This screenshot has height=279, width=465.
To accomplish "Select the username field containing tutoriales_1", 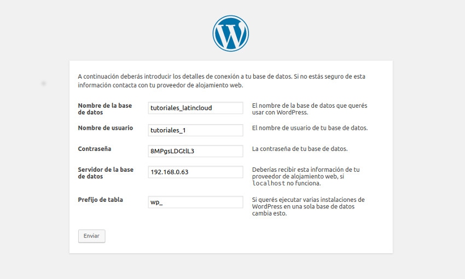I will (x=195, y=130).
